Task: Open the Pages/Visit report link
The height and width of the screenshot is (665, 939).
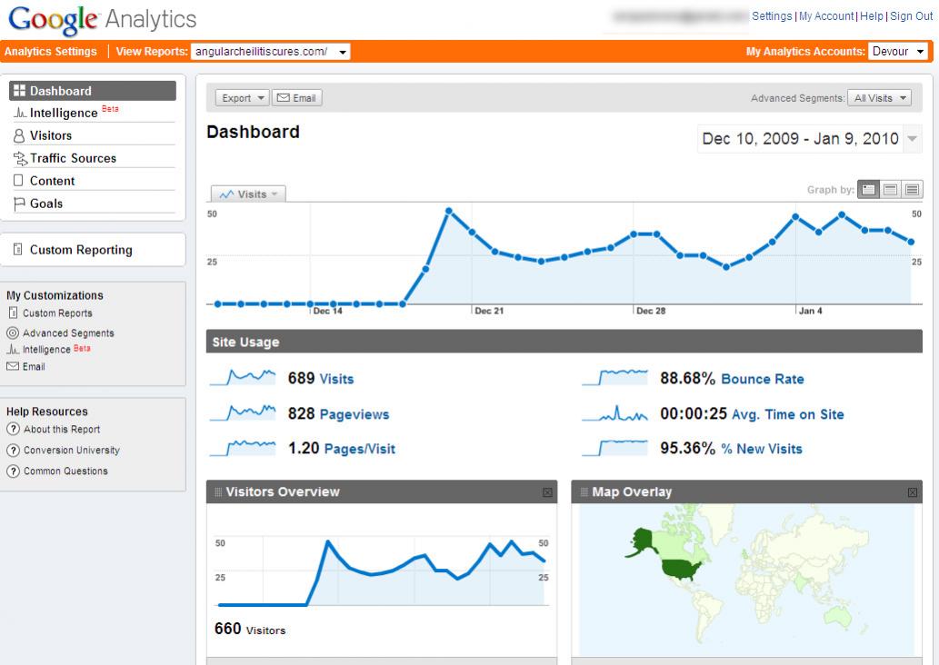Action: [x=359, y=449]
